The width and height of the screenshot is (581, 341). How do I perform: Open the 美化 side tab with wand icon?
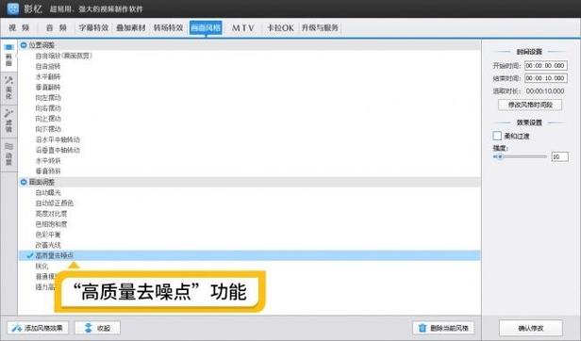coord(8,88)
